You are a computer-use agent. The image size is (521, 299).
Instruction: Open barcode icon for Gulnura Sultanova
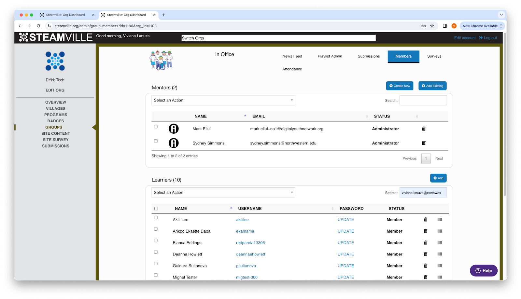(440, 266)
